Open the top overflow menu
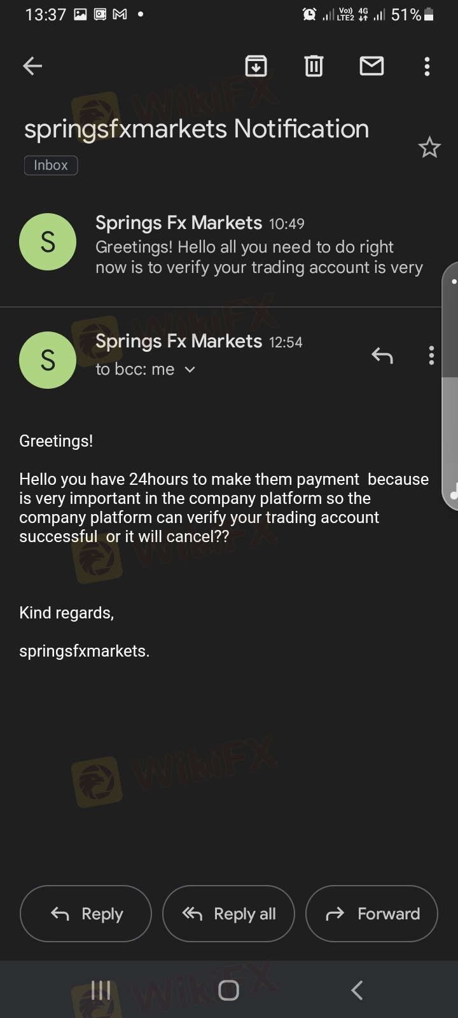This screenshot has width=458, height=1018. [x=427, y=66]
